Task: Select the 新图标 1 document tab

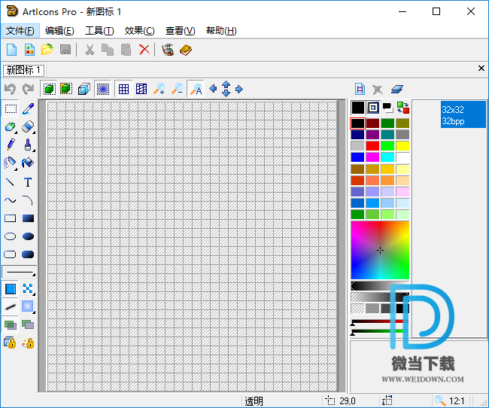Action: point(23,70)
